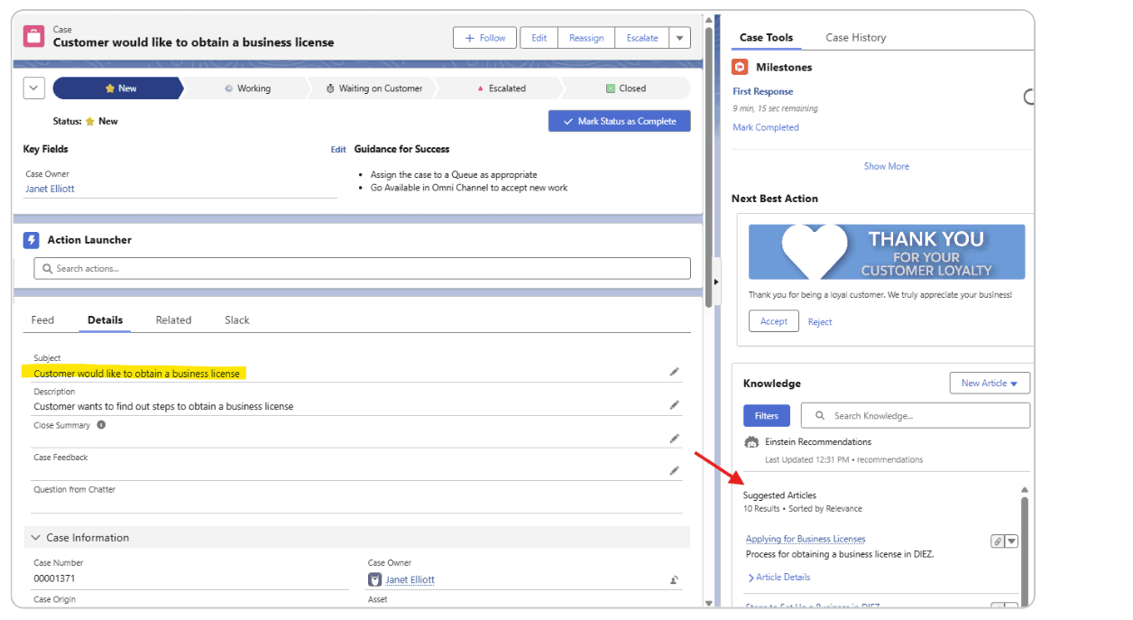This screenshot has width=1133, height=620.
Task: Select the Closed path stage
Action: click(625, 88)
